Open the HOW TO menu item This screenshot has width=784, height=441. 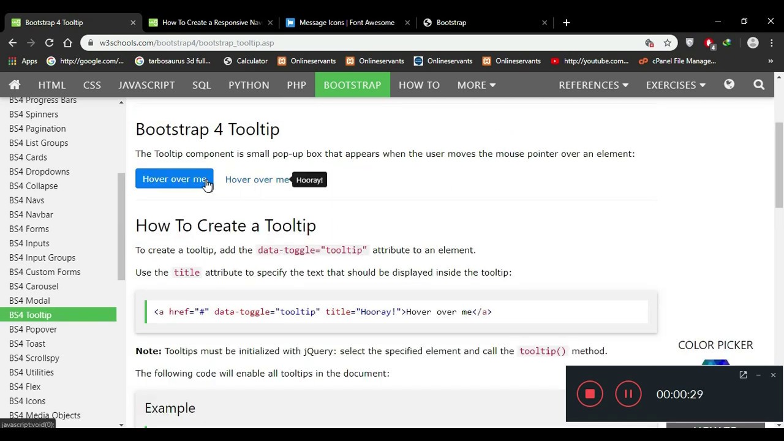419,85
